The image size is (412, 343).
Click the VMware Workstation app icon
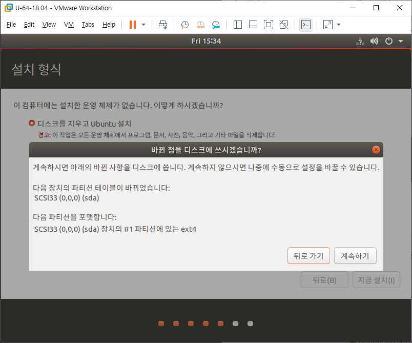pos(9,8)
